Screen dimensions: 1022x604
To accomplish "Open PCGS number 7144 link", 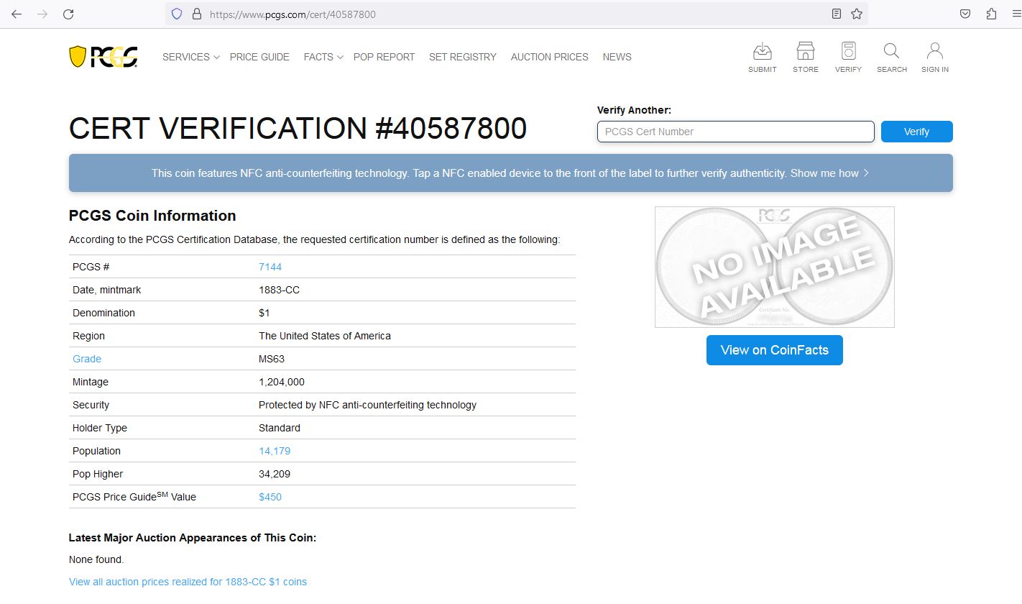I will pyautogui.click(x=270, y=267).
